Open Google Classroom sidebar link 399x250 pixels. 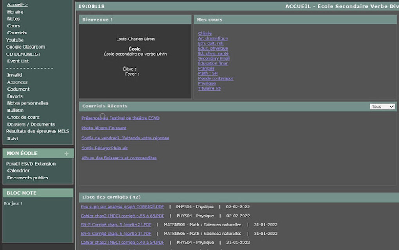point(25,47)
